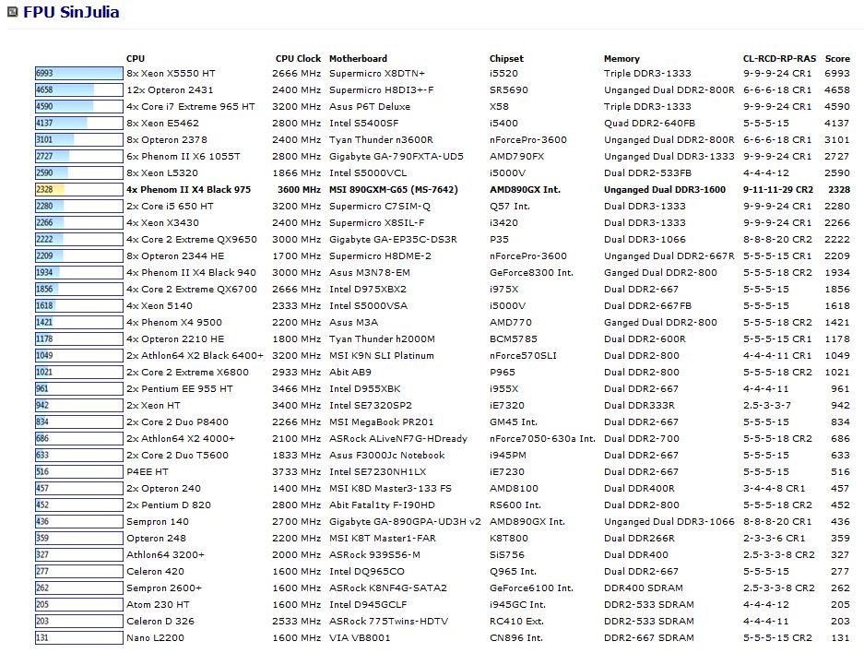Click the 6993 score bar

point(78,74)
